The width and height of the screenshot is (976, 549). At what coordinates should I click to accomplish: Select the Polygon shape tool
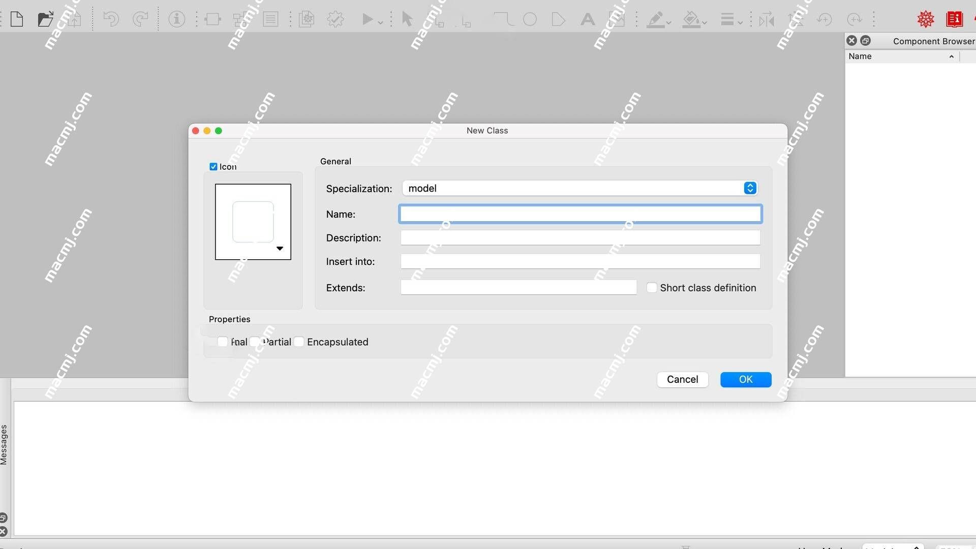pyautogui.click(x=558, y=19)
